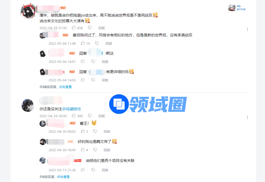Like the top comment with 658 likes
Viewport: 265px width, 182px height.
74,28
